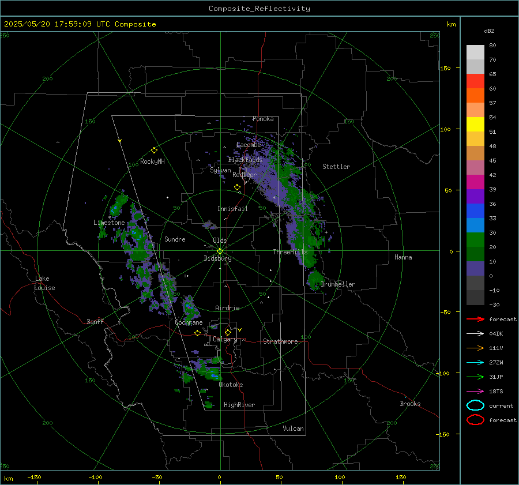Click the Okotoks label
Image resolution: width=519 pixels, height=485 pixels.
click(231, 385)
